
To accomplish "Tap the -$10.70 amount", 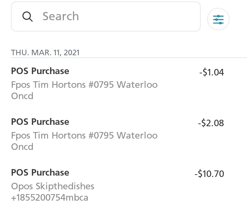I will pyautogui.click(x=209, y=174).
